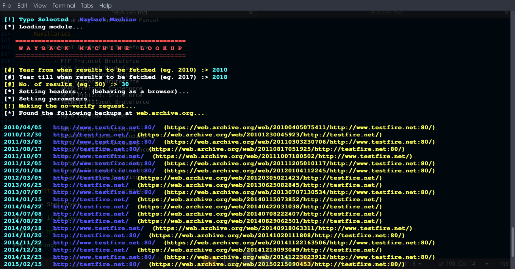This screenshot has height=269, width=515.
Task: Open the archive link with timestamp 20141218093049
Action: coord(260,250)
